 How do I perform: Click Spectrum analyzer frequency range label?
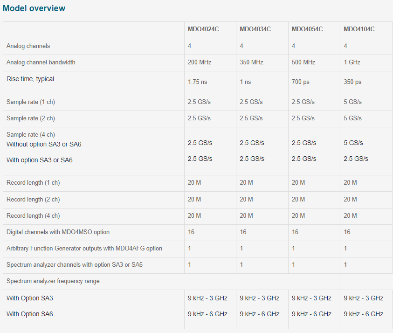click(x=53, y=281)
